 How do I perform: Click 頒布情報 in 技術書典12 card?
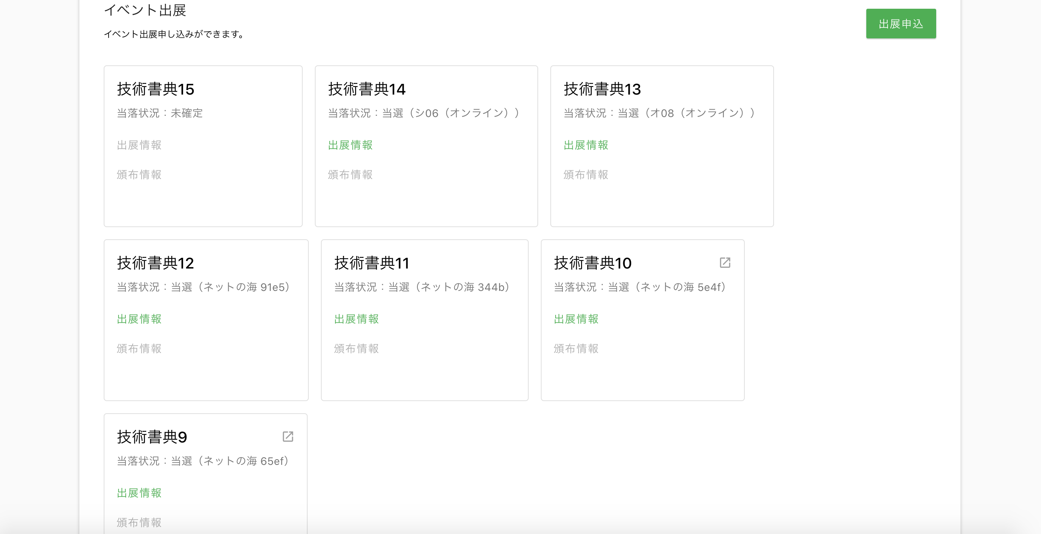point(139,348)
